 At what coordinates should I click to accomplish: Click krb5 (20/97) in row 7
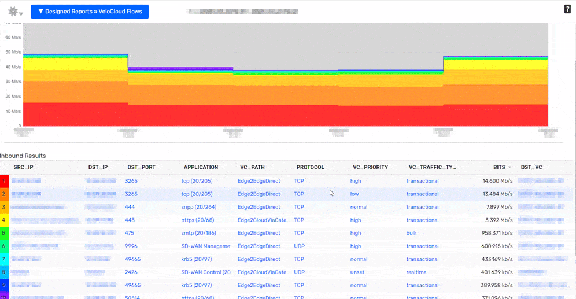coord(197,259)
